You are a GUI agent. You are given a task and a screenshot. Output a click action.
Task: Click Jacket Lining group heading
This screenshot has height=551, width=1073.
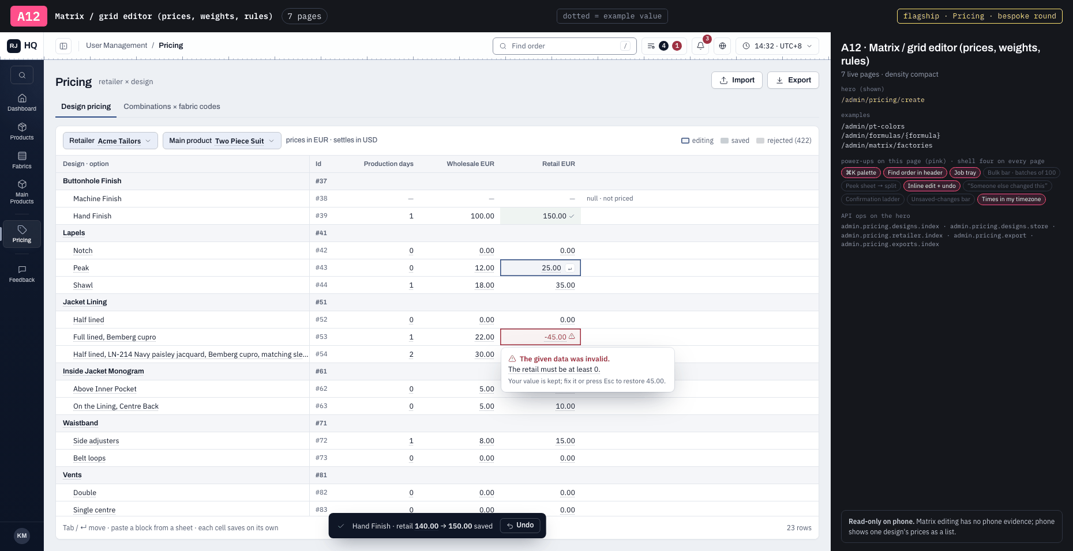tap(85, 302)
